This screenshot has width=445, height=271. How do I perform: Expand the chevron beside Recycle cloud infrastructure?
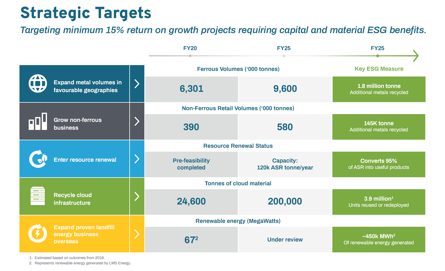tap(137, 196)
